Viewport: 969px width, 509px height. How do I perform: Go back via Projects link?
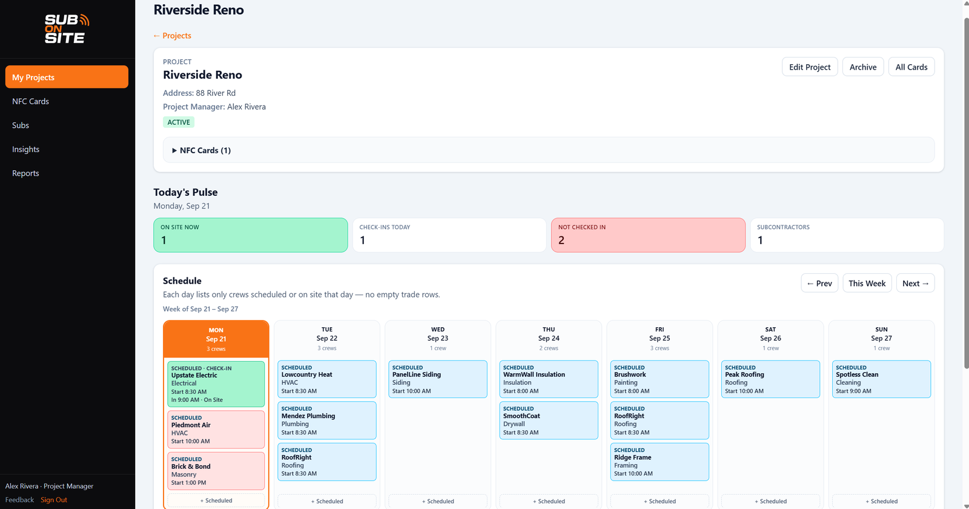(x=172, y=36)
